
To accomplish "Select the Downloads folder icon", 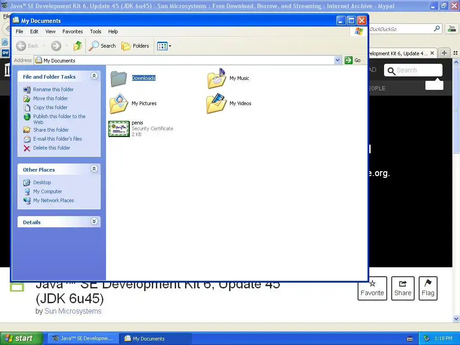I will click(119, 79).
